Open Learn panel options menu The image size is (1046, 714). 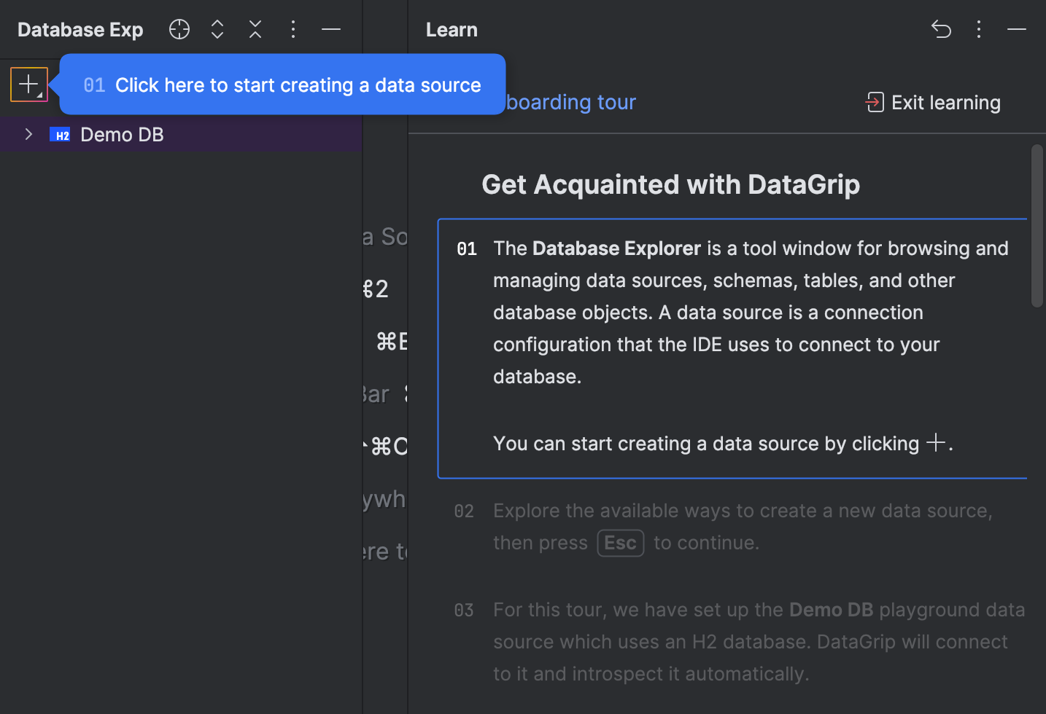point(979,29)
